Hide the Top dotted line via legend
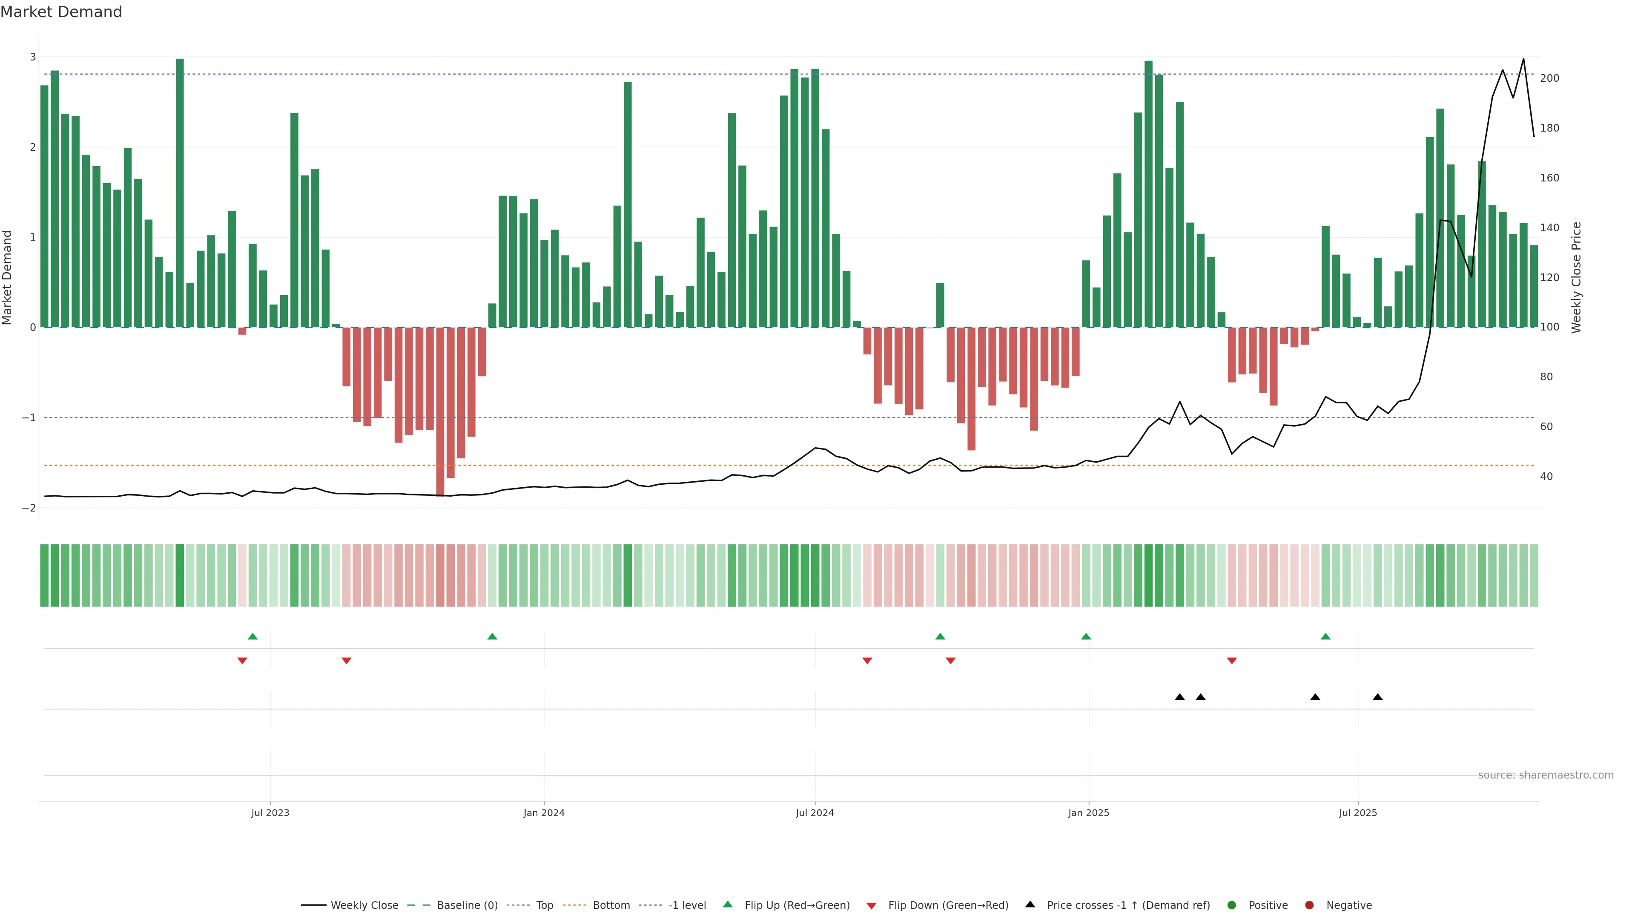 544,906
